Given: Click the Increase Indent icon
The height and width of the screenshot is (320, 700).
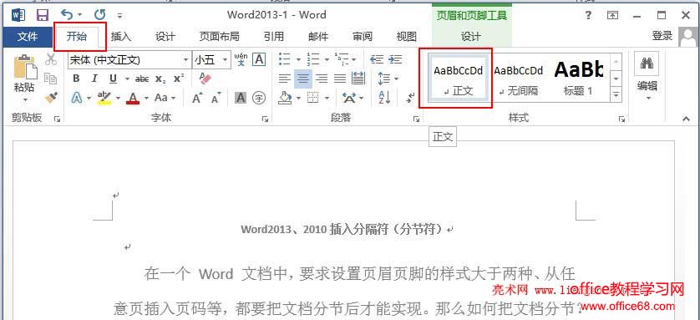Looking at the screenshot, I should pyautogui.click(x=395, y=59).
